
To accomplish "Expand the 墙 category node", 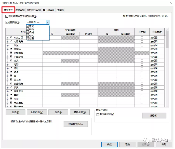I will pos(7,76).
